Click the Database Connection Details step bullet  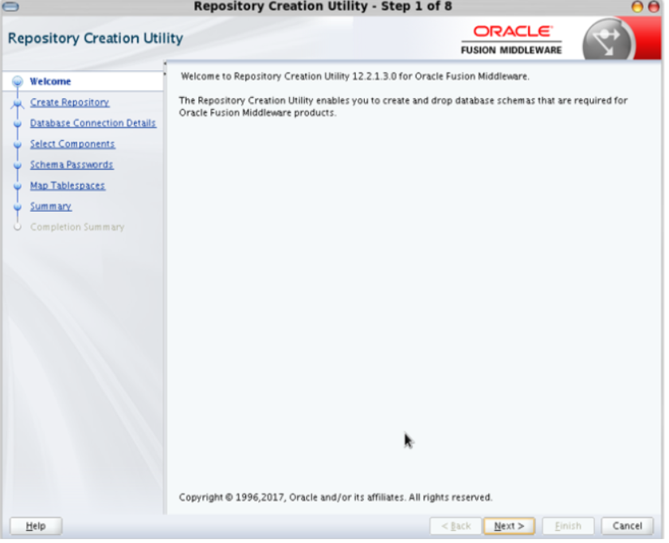[x=18, y=124]
